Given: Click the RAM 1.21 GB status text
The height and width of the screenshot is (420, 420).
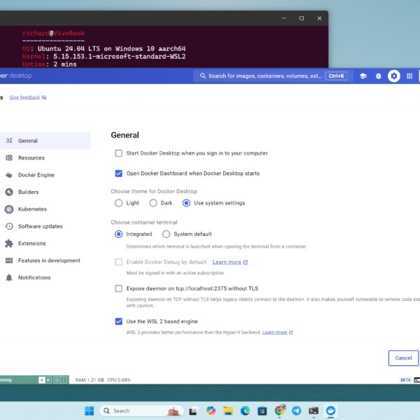Looking at the screenshot, I should pos(90,380).
